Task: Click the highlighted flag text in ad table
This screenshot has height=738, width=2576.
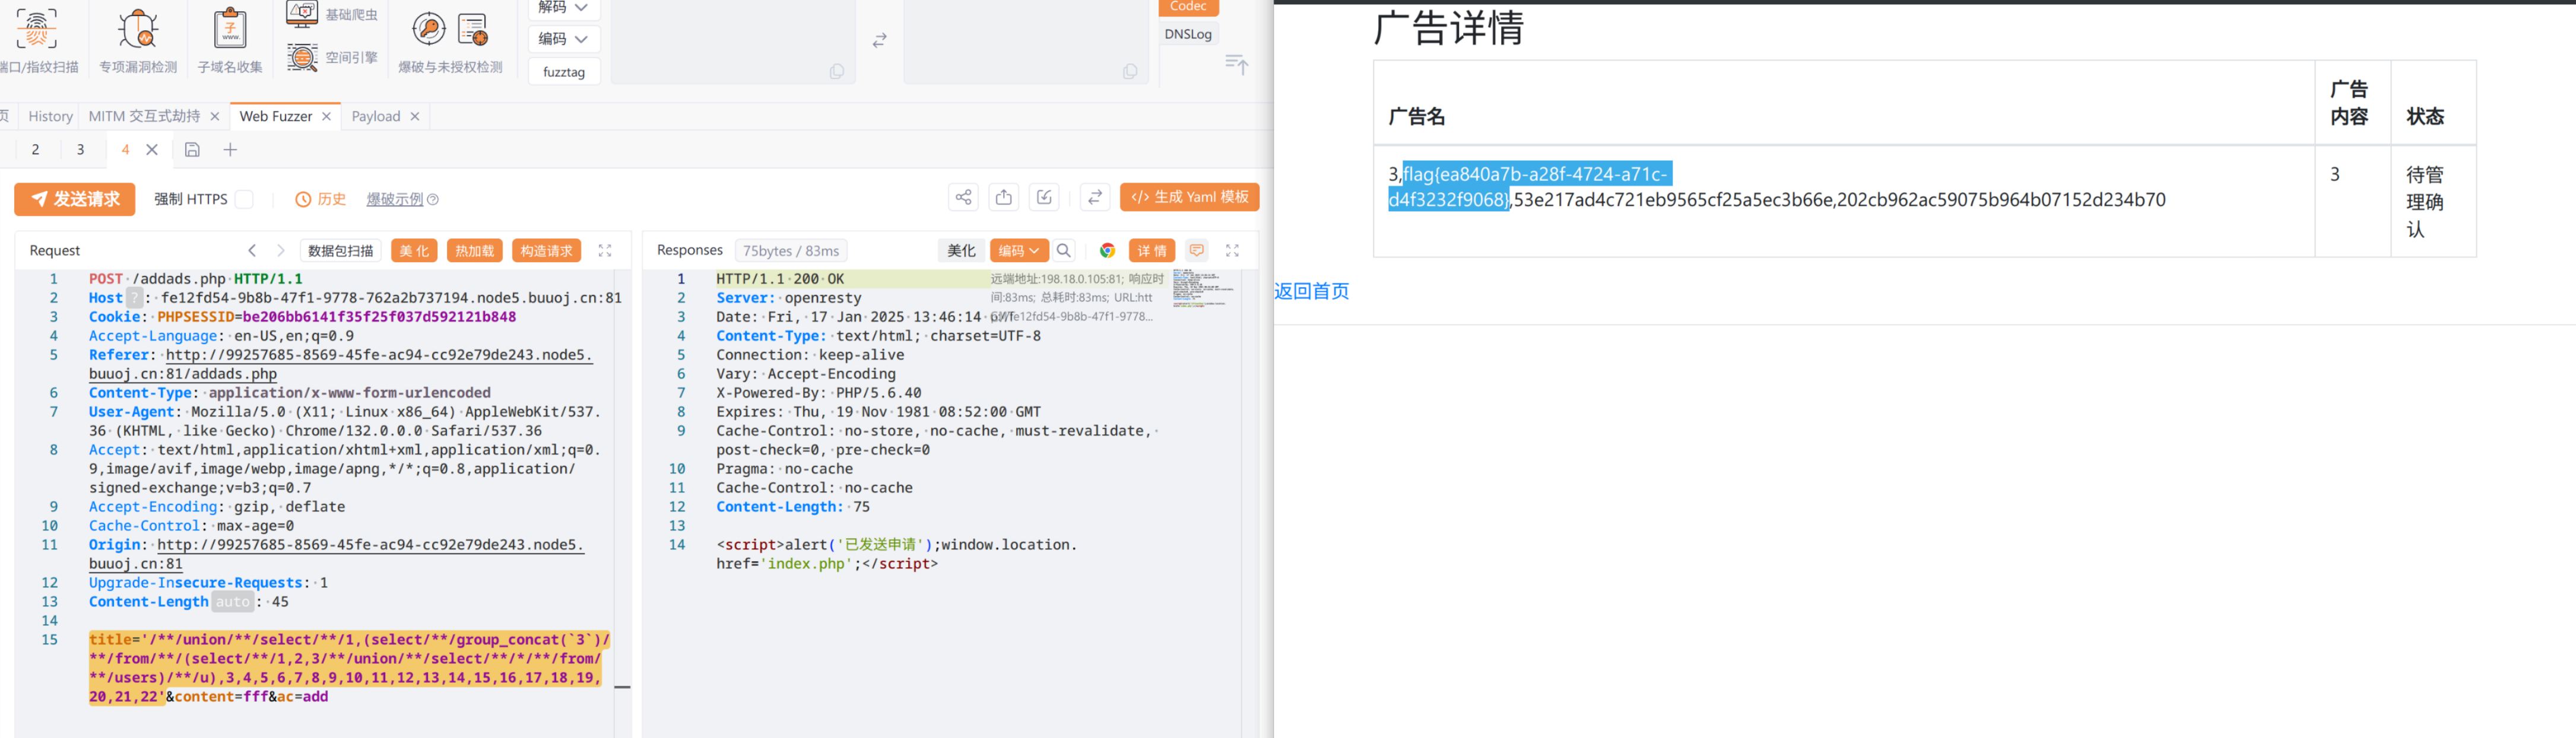Action: coord(1530,187)
